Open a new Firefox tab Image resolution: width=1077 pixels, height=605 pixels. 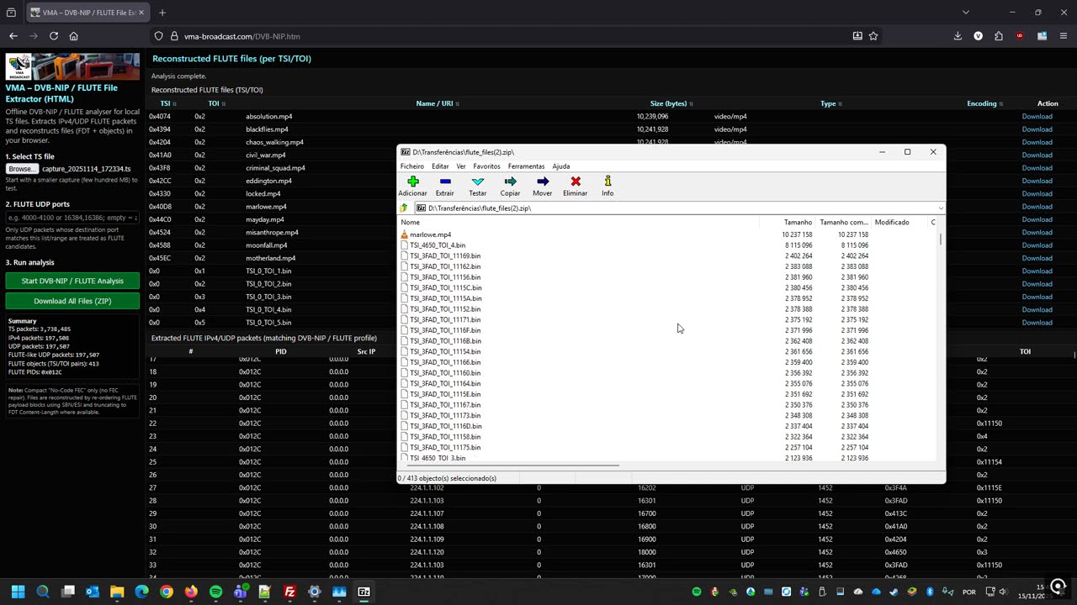[162, 13]
